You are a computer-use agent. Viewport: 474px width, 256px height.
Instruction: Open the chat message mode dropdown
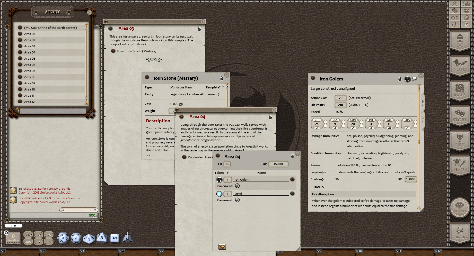click(x=95, y=210)
